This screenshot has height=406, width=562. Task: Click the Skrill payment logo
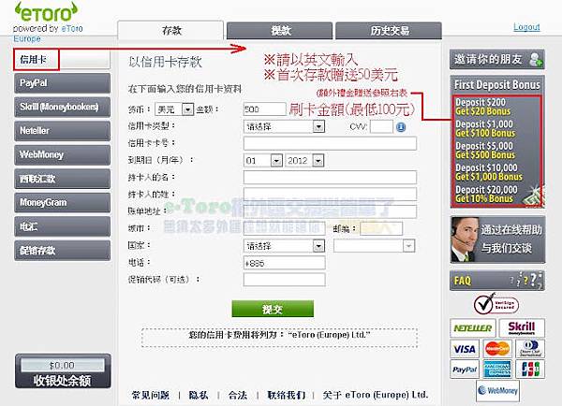click(522, 327)
